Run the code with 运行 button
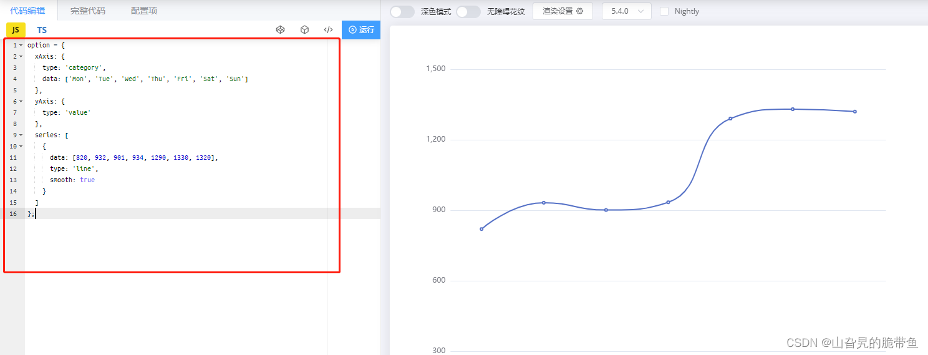The height and width of the screenshot is (355, 928). 361,29
